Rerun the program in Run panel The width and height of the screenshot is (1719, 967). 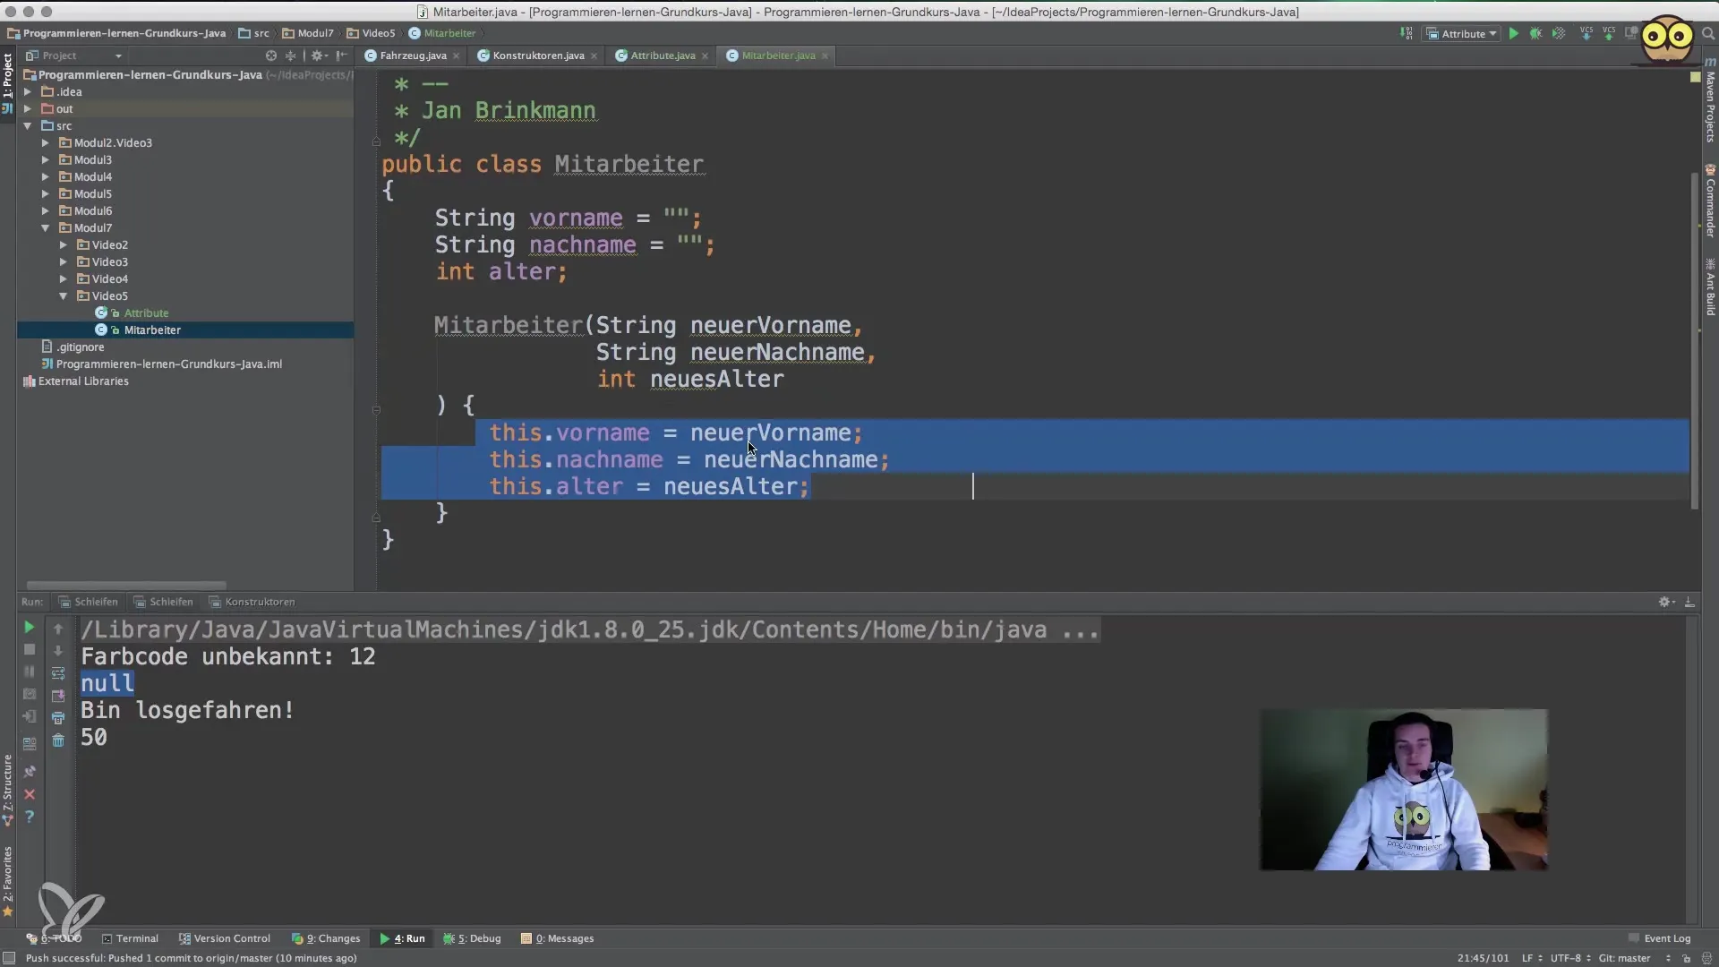pos(29,628)
